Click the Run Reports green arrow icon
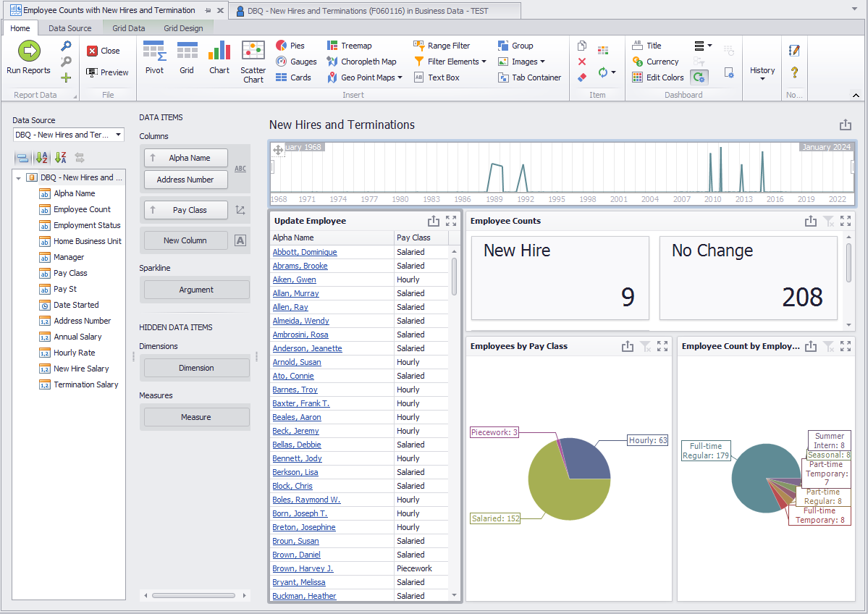 click(x=29, y=51)
